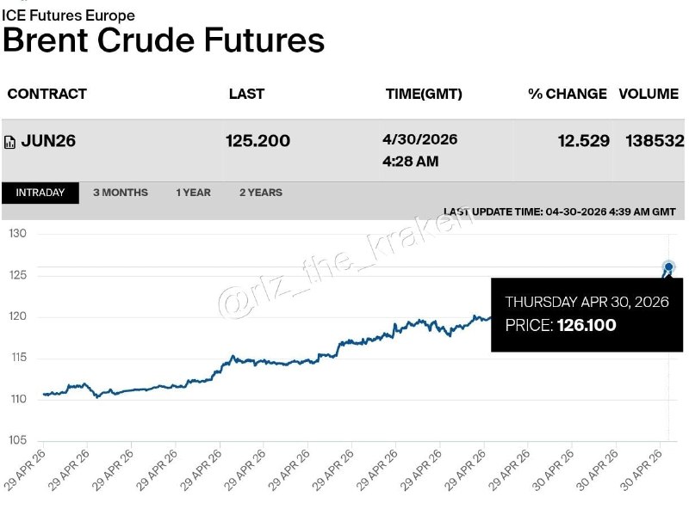Click the highlighted data point marker on chart

pos(668,267)
